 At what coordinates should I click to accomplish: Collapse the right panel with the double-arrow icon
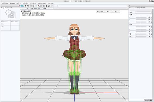pos(129,6)
